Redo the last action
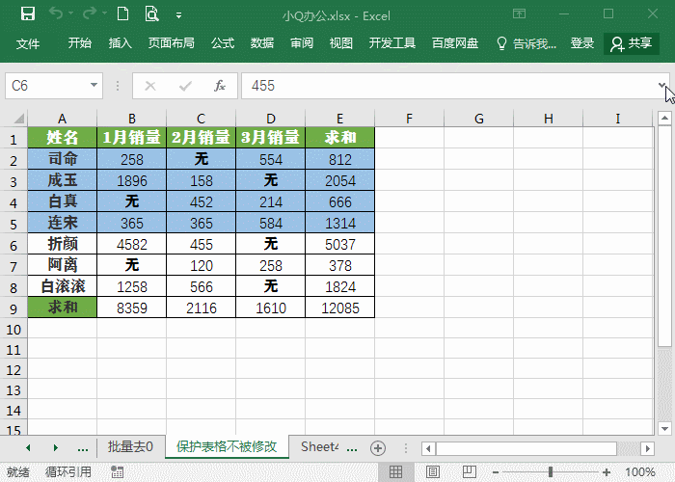Screen dimensions: 675x482 click(x=90, y=13)
